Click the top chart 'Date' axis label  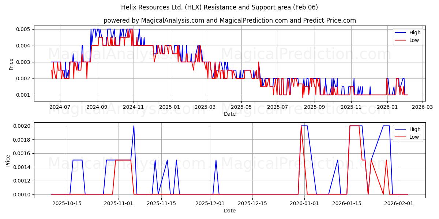pos(230,114)
